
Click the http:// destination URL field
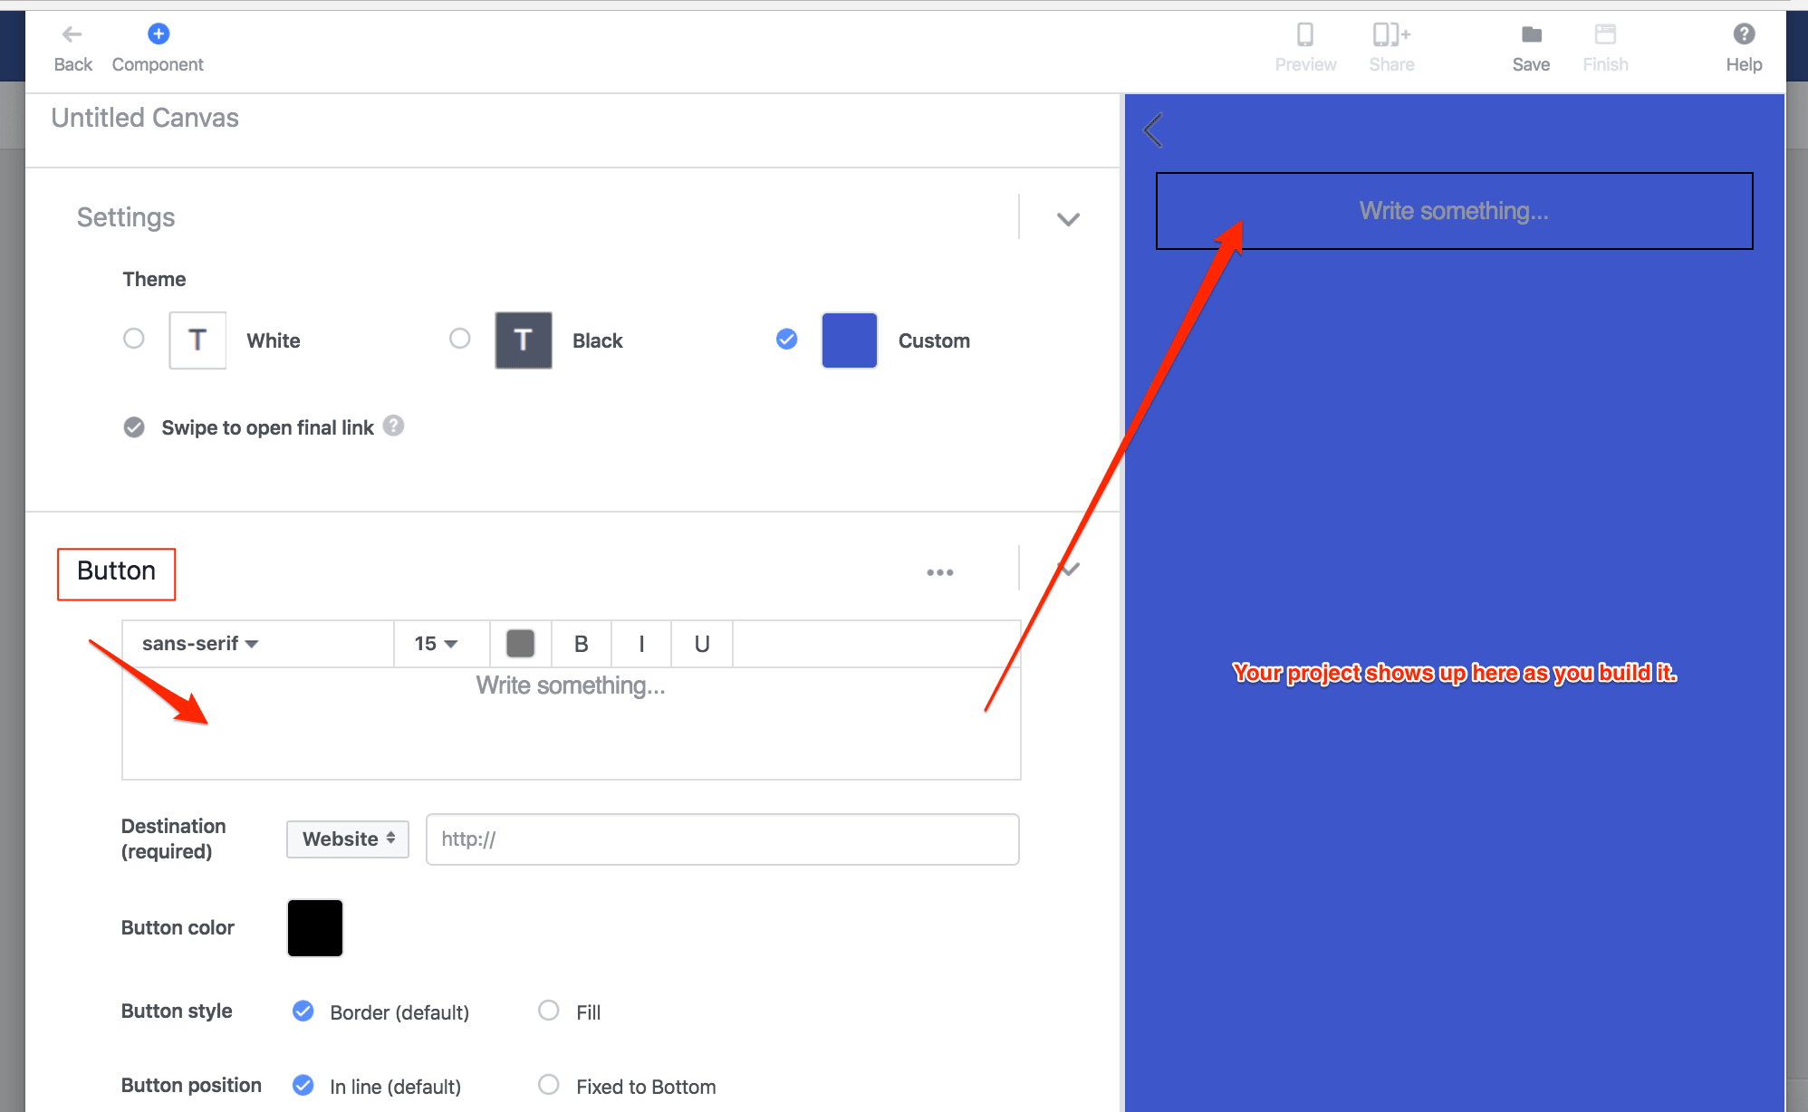pyautogui.click(x=722, y=839)
